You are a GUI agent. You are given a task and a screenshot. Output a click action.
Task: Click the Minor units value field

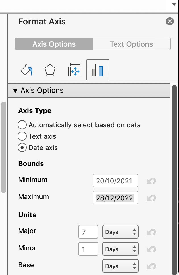tap(88, 249)
